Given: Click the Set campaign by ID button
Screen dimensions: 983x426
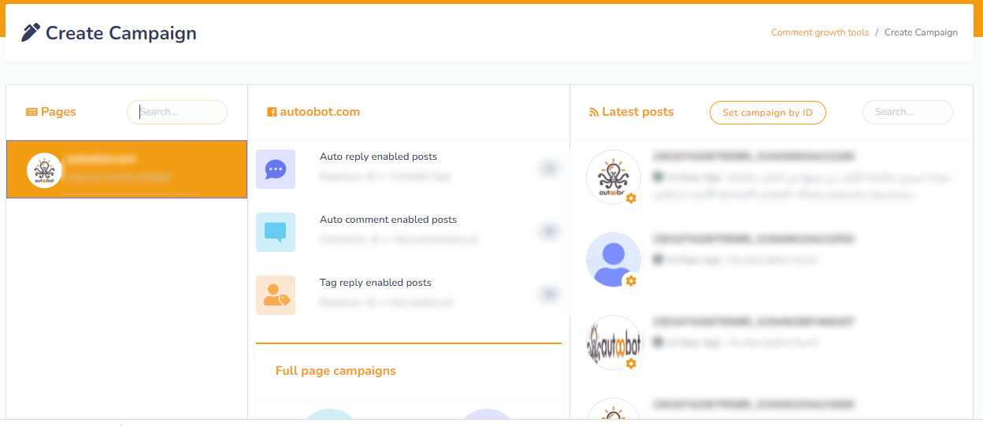Looking at the screenshot, I should click(x=767, y=113).
